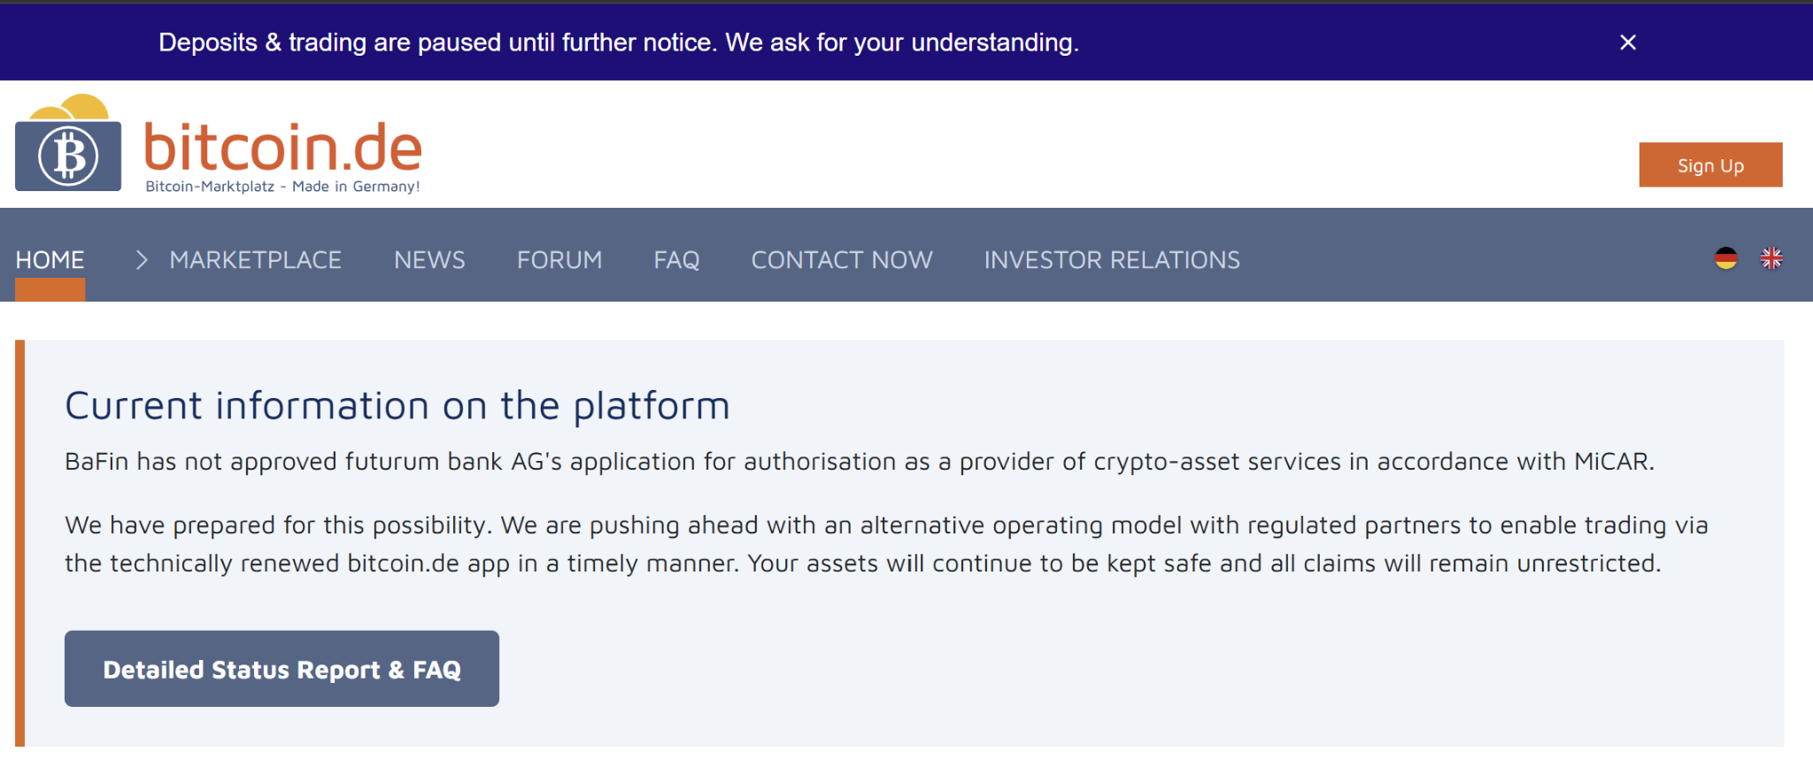Screen dimensions: 1813x767
Task: Go to the News section
Action: coord(429,260)
